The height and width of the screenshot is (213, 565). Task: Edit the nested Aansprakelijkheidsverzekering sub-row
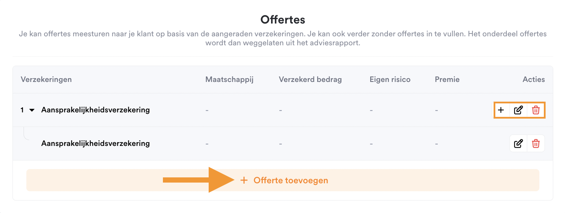coord(518,143)
